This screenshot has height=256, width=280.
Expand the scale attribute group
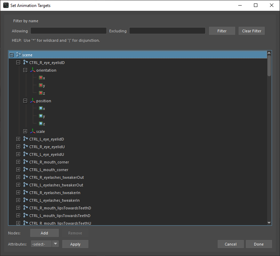click(x=25, y=131)
